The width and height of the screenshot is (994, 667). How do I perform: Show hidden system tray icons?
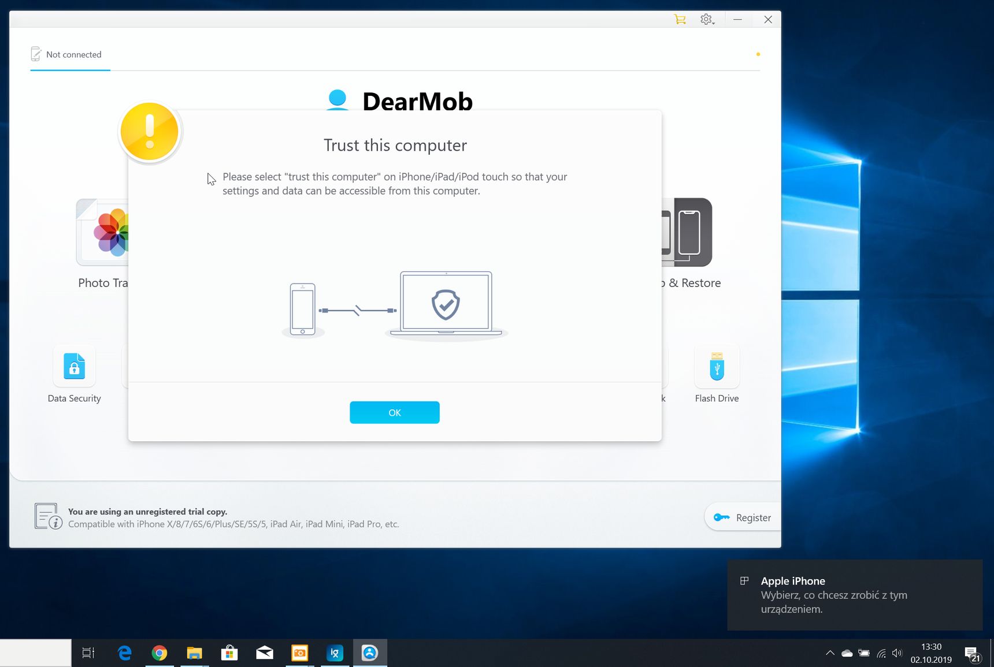point(830,653)
